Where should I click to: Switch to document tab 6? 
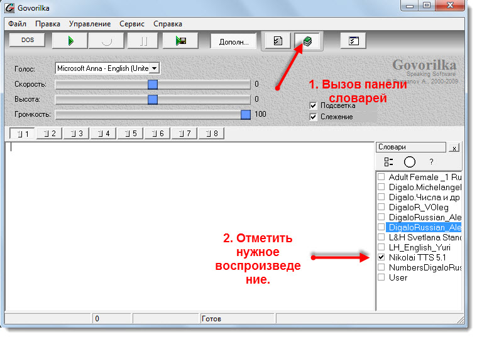pyautogui.click(x=158, y=134)
